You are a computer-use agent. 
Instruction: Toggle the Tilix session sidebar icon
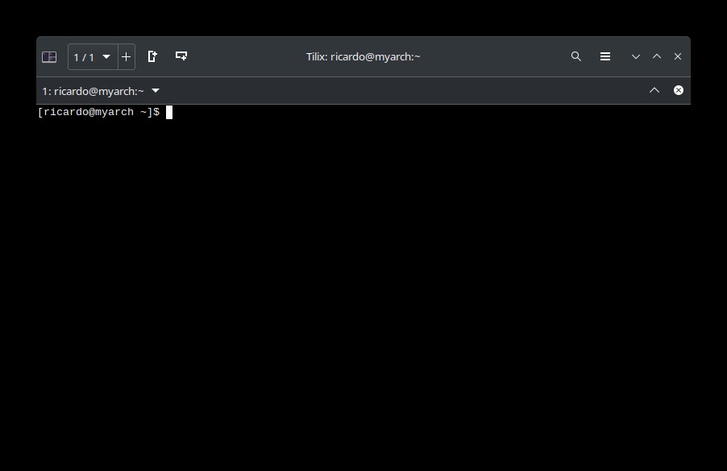click(x=49, y=57)
